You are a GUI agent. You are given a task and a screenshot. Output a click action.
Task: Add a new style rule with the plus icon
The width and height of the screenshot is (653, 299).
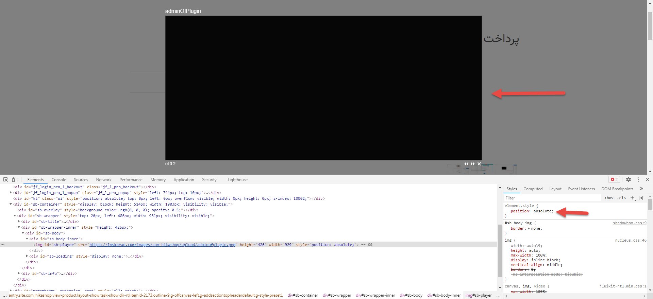point(632,198)
